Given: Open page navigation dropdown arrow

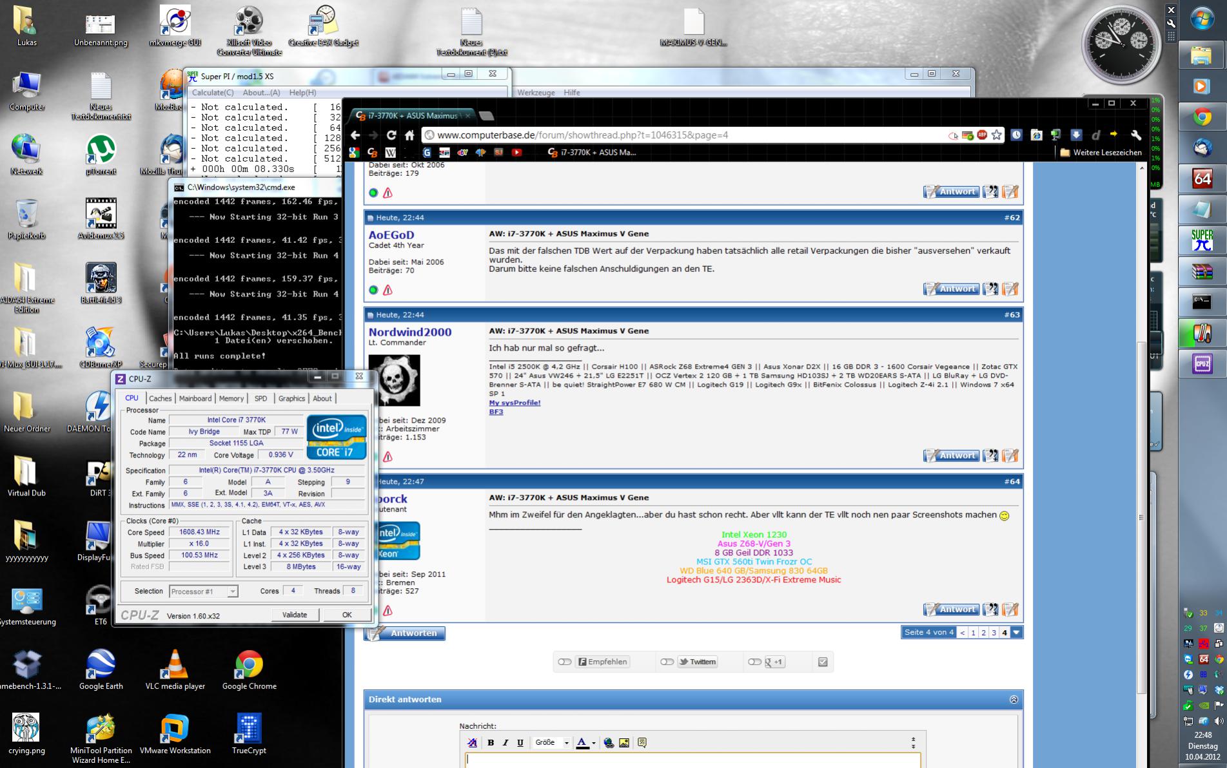Looking at the screenshot, I should click(x=1016, y=633).
